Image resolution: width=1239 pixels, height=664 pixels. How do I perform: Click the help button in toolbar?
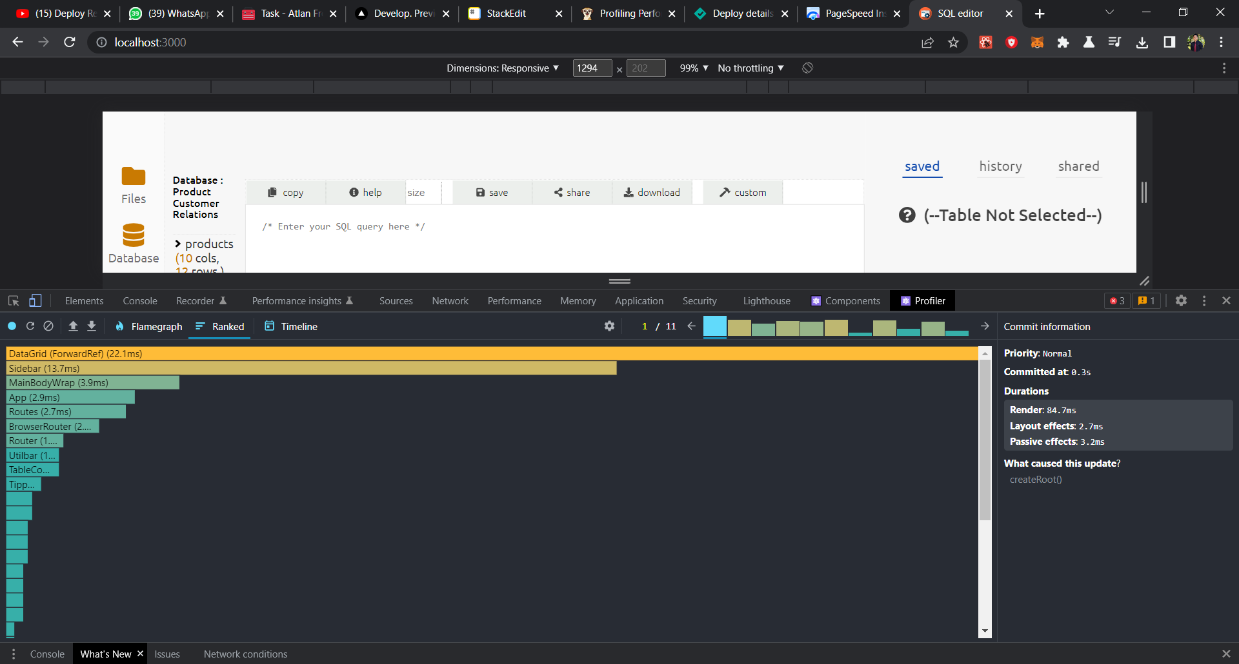365,192
